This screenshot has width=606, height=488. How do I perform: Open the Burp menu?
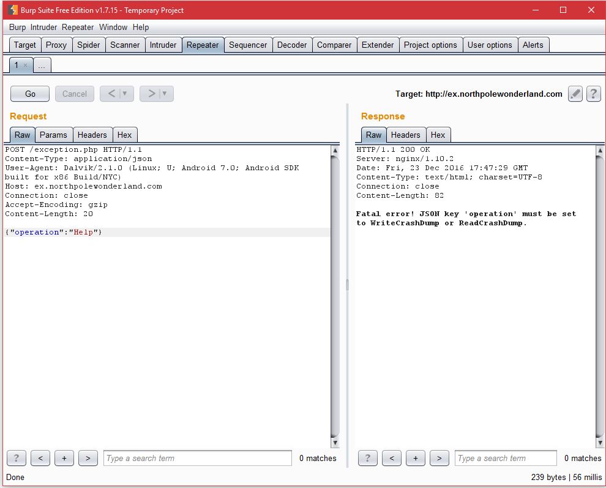click(x=17, y=27)
